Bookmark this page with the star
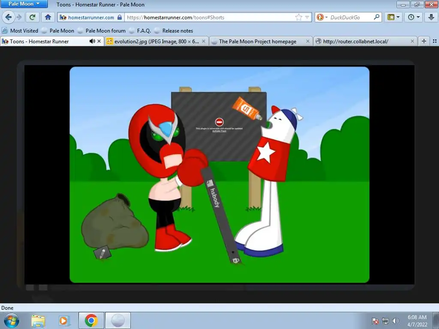 (x=299, y=17)
